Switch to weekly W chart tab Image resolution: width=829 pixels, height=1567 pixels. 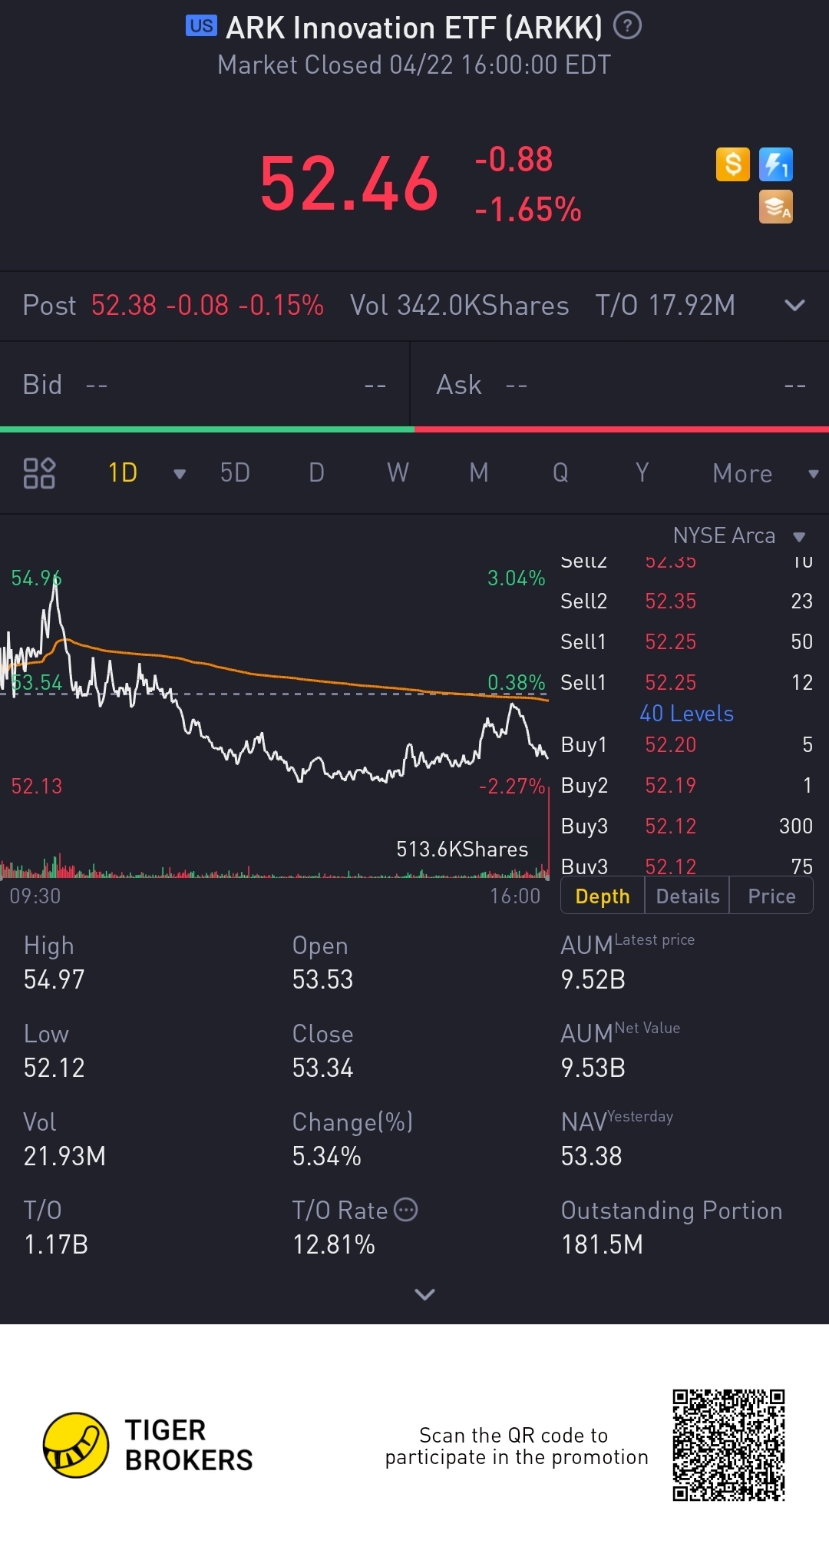coord(398,472)
